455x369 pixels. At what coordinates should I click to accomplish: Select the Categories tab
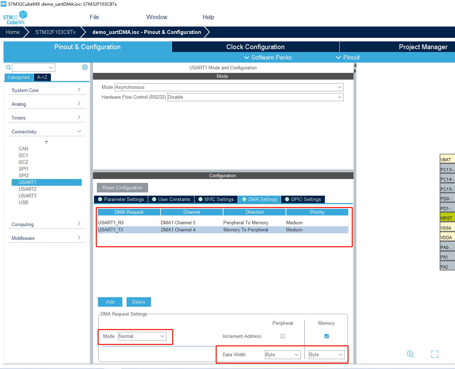pyautogui.click(x=19, y=77)
